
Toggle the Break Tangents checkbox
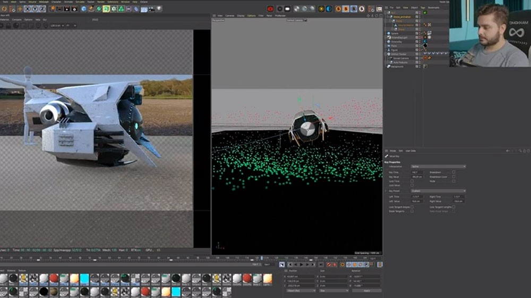pyautogui.click(x=412, y=211)
